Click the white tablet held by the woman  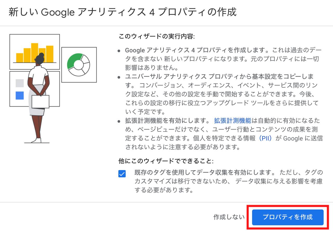[40, 102]
